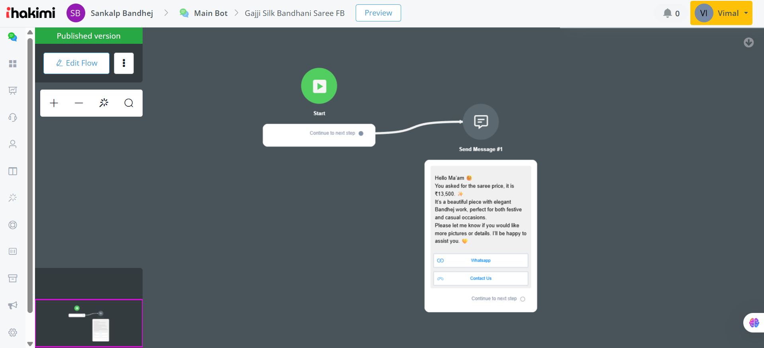This screenshot has width=764, height=348.
Task: Click the Edit Flow button
Action: pyautogui.click(x=76, y=63)
